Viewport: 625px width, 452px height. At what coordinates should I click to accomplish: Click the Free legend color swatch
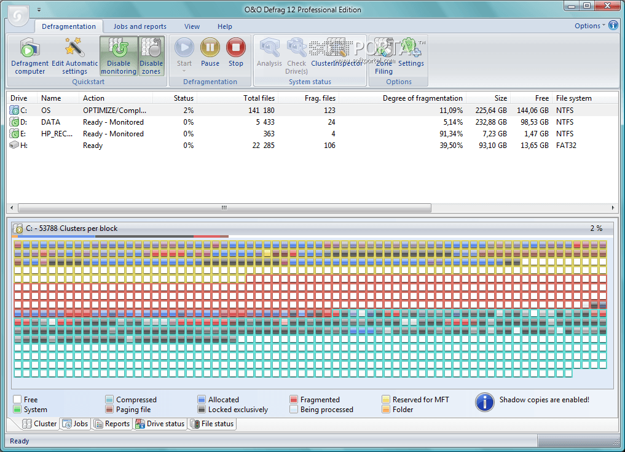(x=17, y=399)
